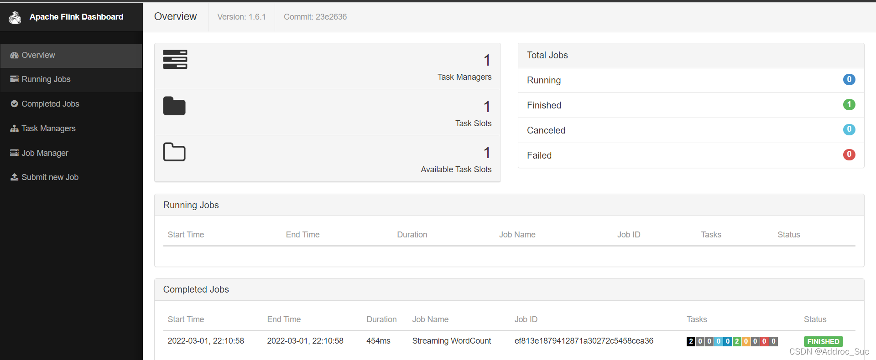Click End Time header in Completed Jobs table
The height and width of the screenshot is (360, 876).
click(284, 319)
